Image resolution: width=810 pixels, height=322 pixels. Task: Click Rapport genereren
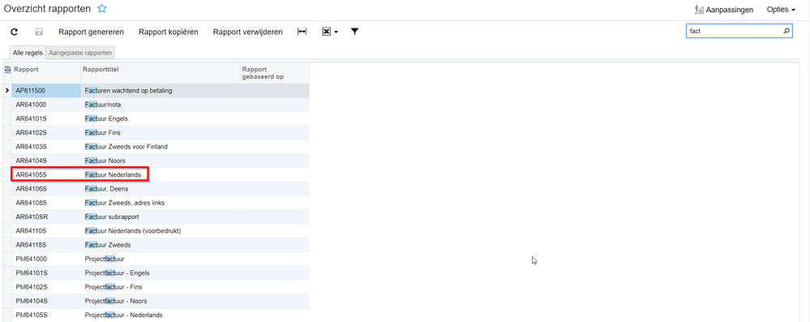pos(91,32)
